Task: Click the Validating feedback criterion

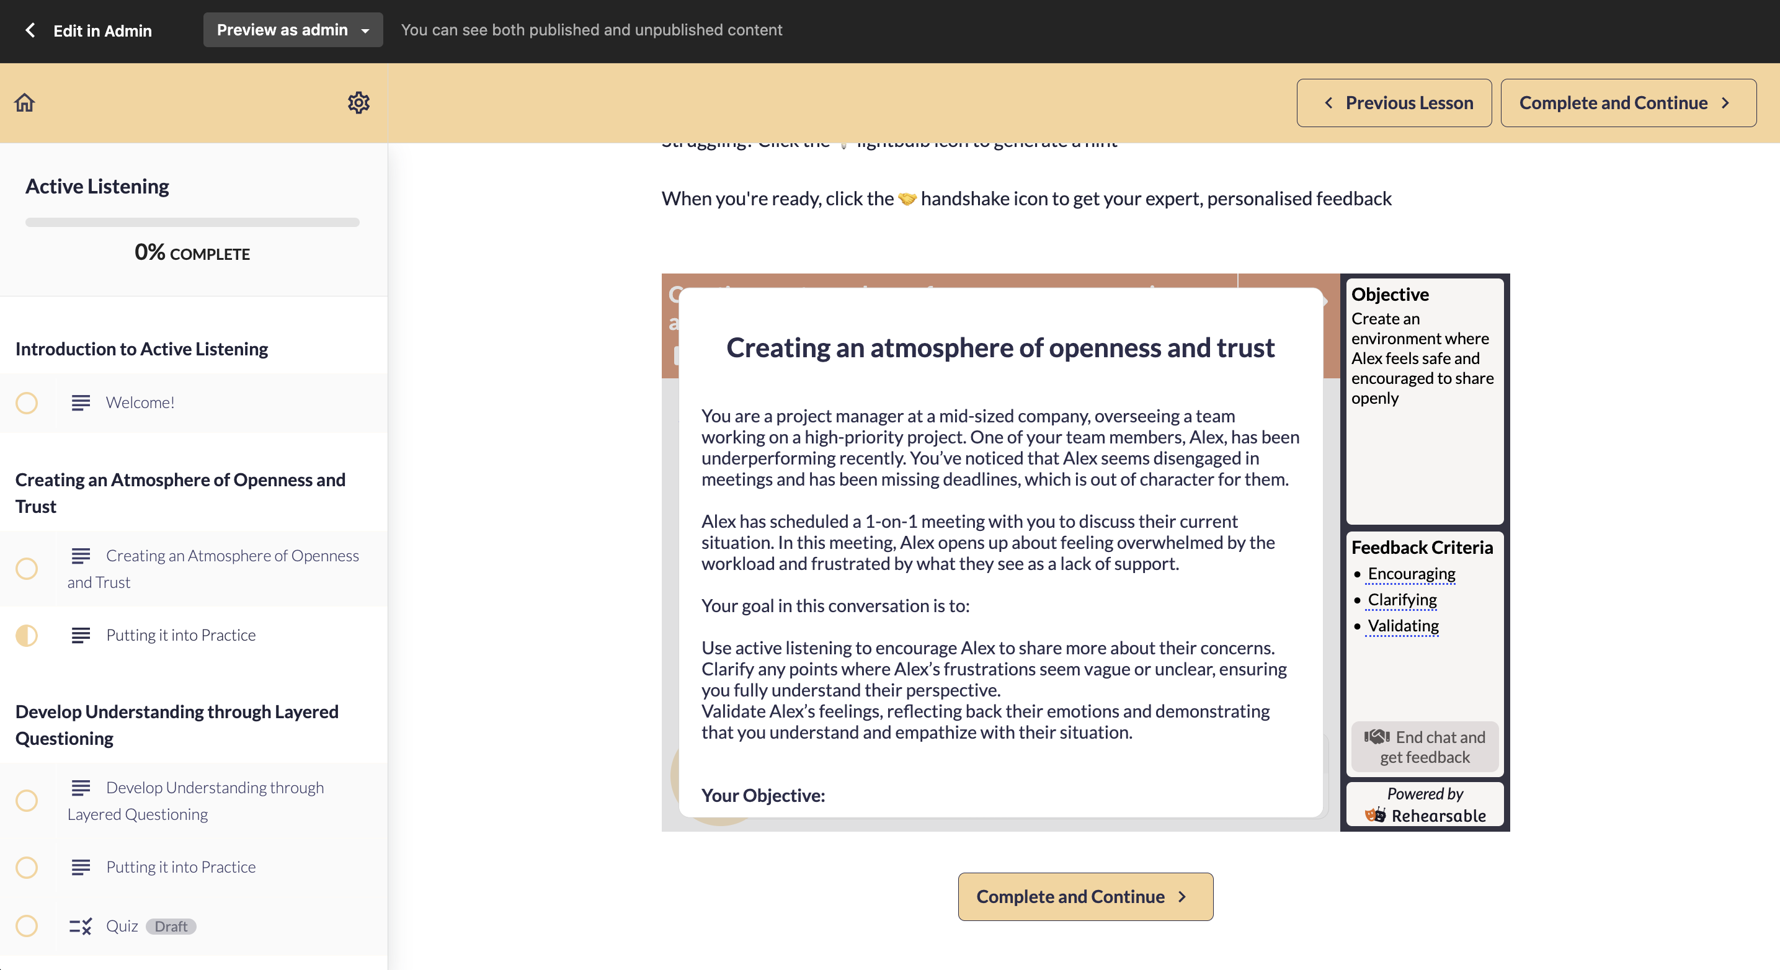Action: [1403, 625]
